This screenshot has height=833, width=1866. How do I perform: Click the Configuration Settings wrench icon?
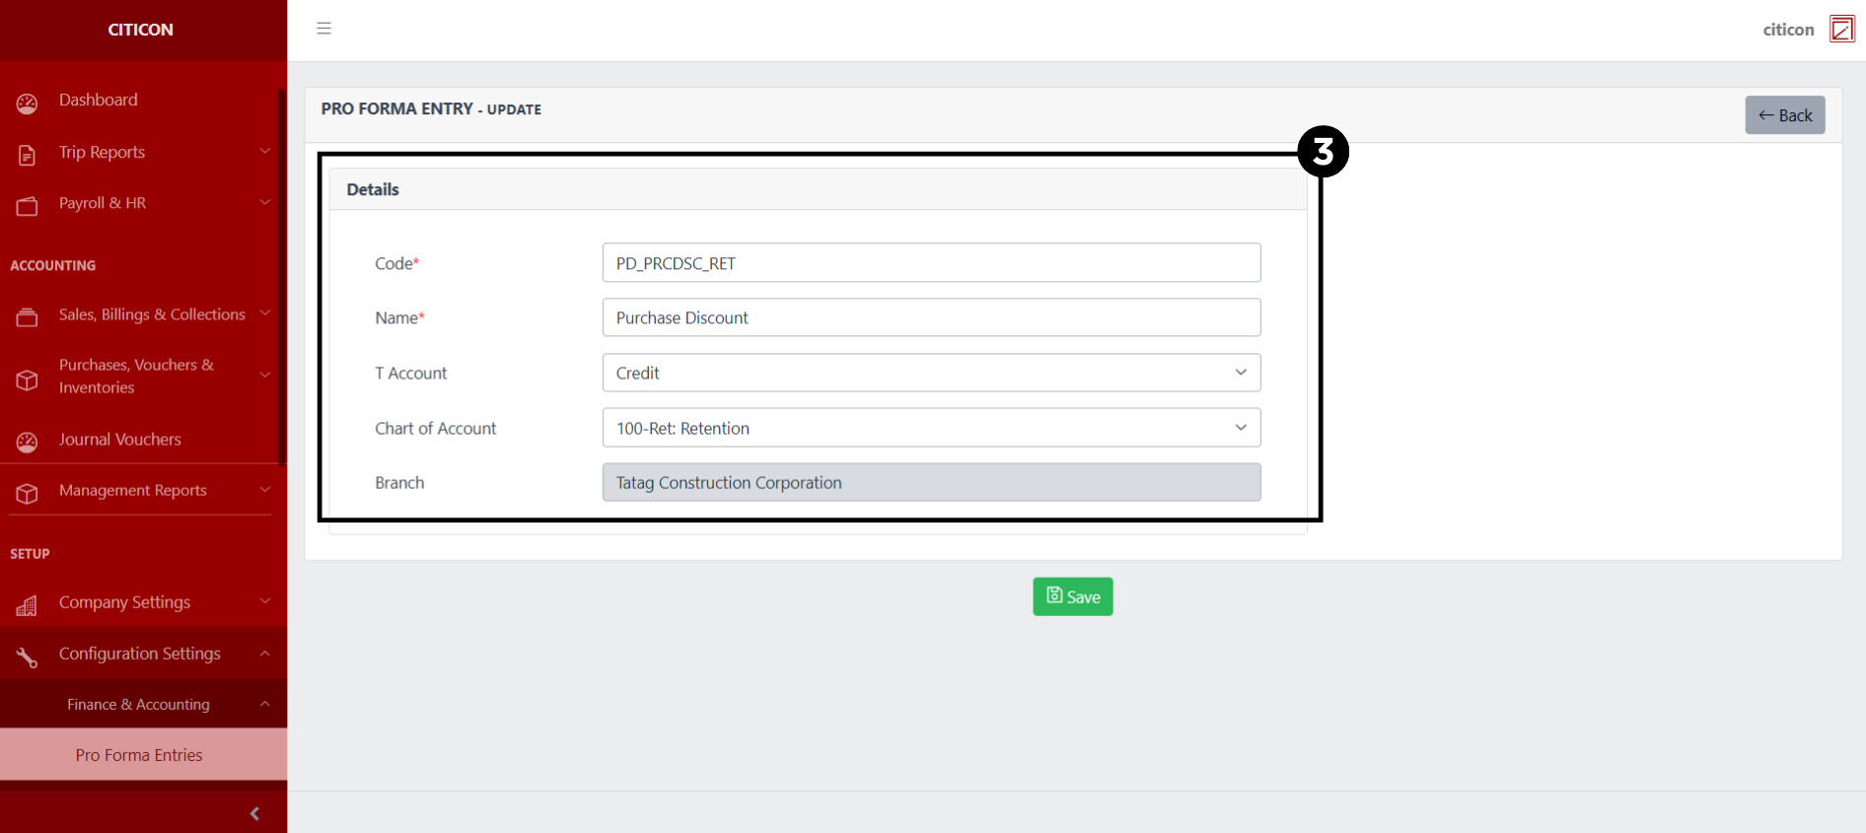(27, 657)
